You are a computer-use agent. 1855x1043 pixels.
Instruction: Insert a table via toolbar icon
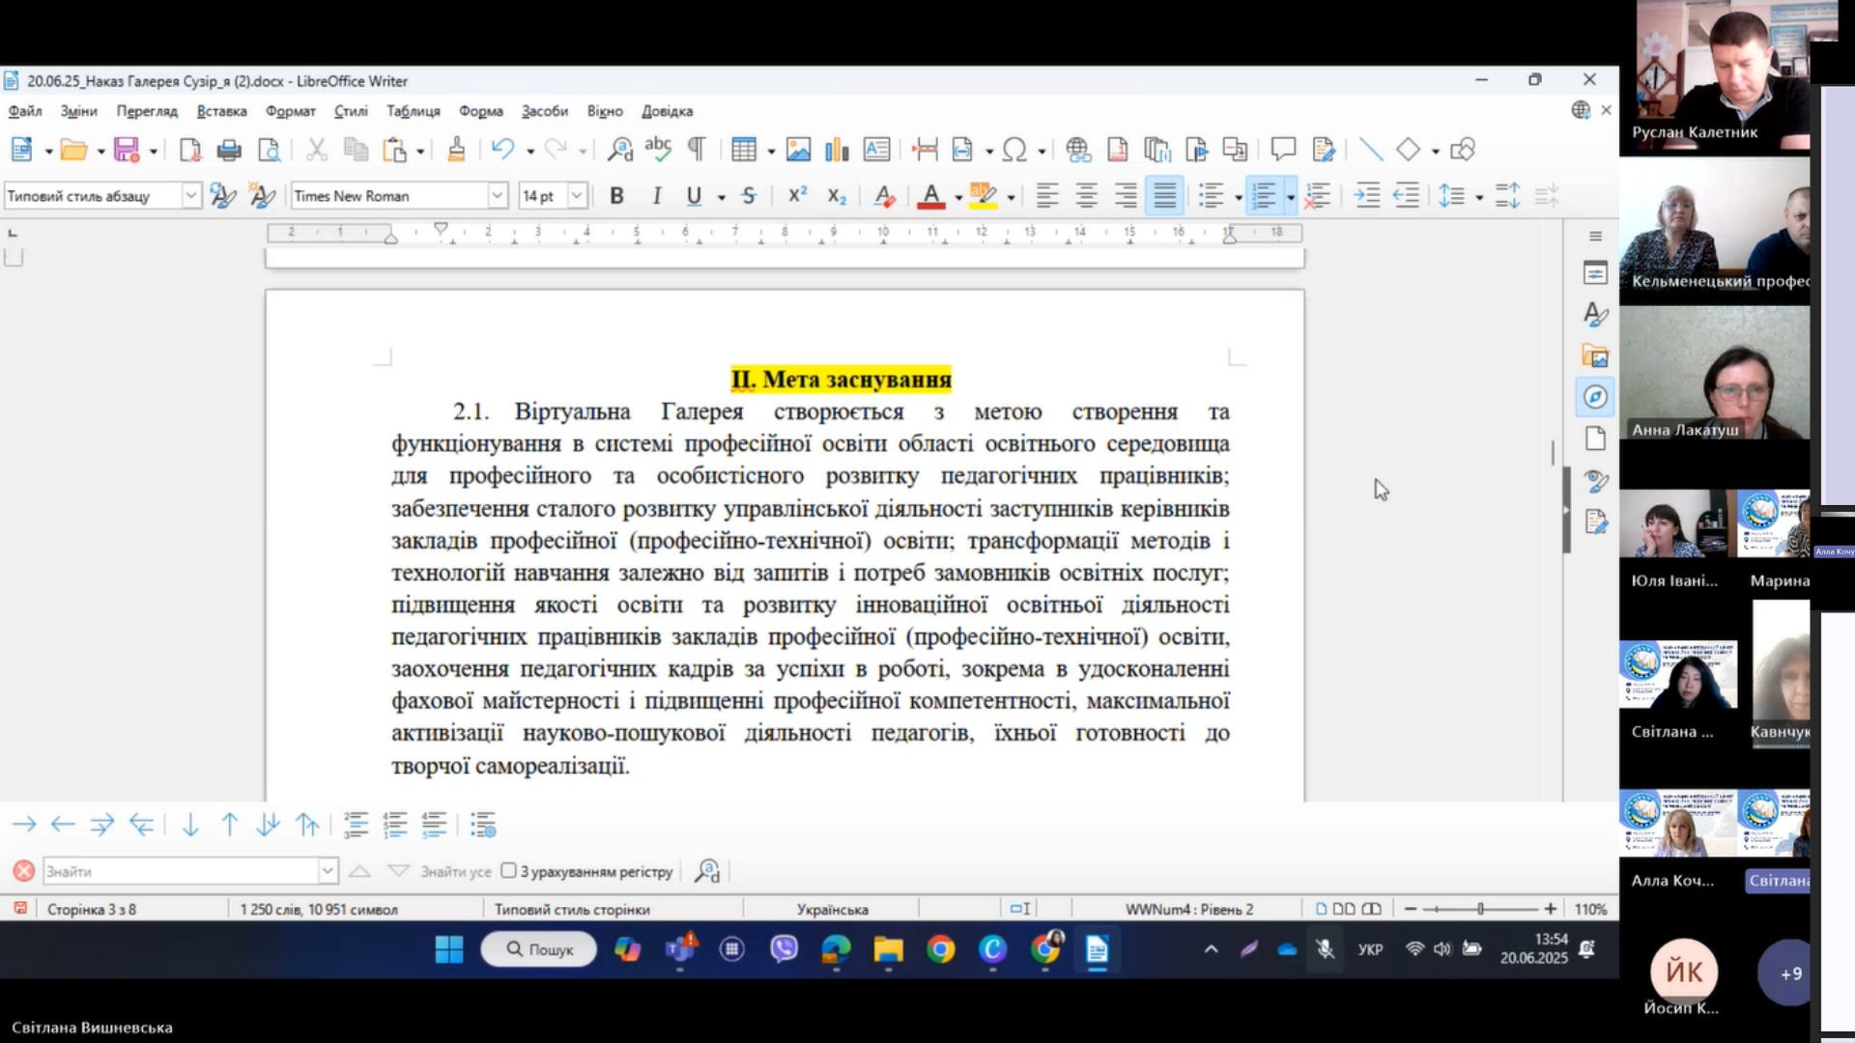click(x=742, y=150)
